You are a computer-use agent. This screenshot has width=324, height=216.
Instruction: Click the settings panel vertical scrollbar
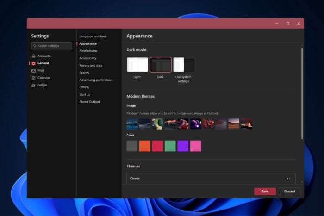302,93
